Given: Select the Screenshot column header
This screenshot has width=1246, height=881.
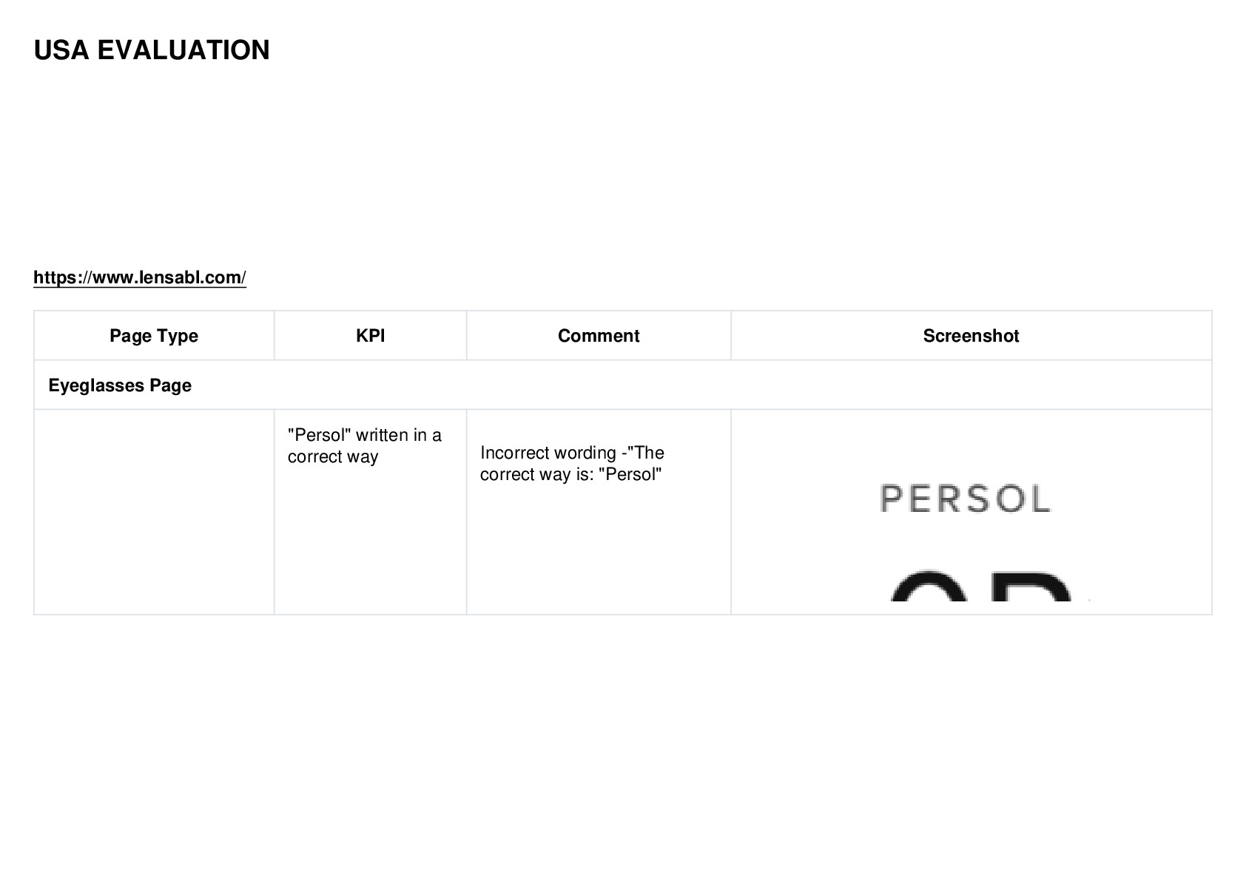Looking at the screenshot, I should tap(971, 336).
